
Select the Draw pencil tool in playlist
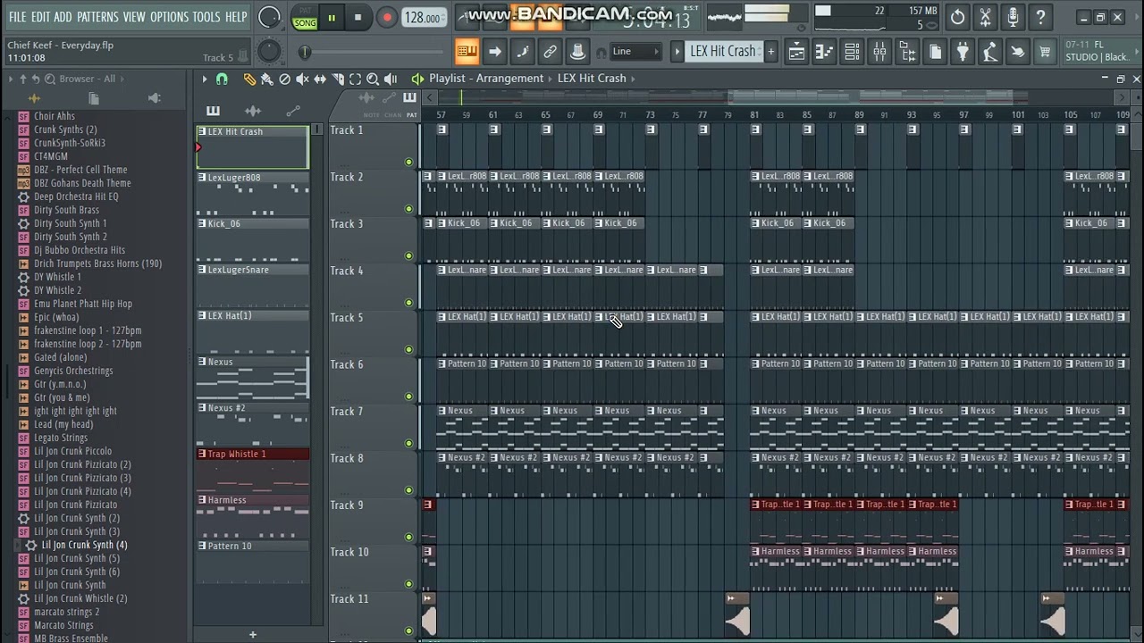tap(249, 79)
